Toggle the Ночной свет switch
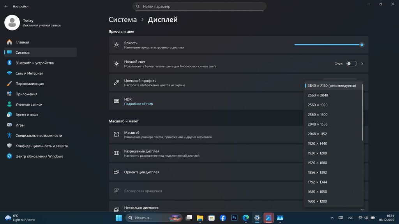 pos(352,64)
